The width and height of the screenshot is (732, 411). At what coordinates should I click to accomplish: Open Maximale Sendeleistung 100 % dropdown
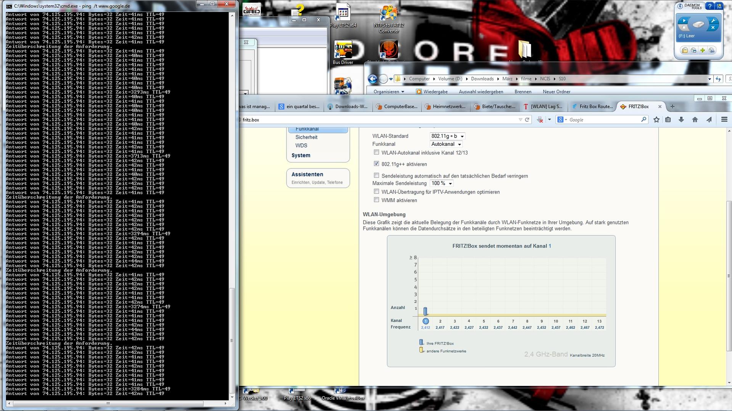tap(441, 183)
